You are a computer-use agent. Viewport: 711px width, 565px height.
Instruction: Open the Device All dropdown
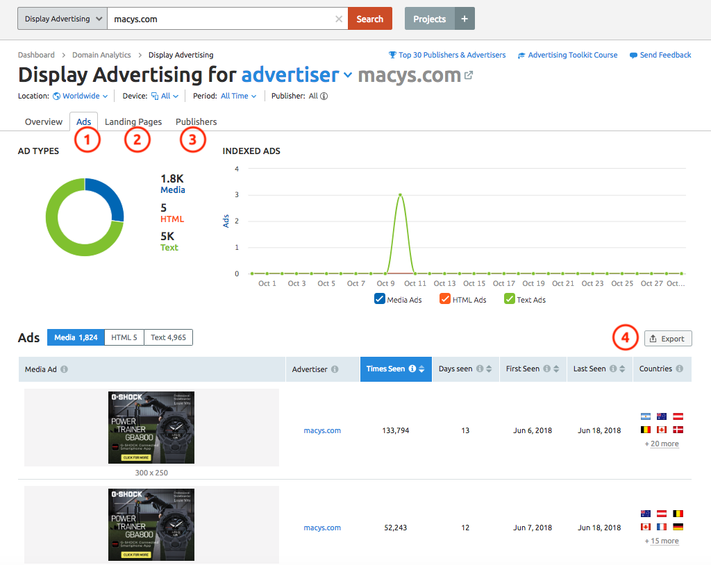[170, 96]
